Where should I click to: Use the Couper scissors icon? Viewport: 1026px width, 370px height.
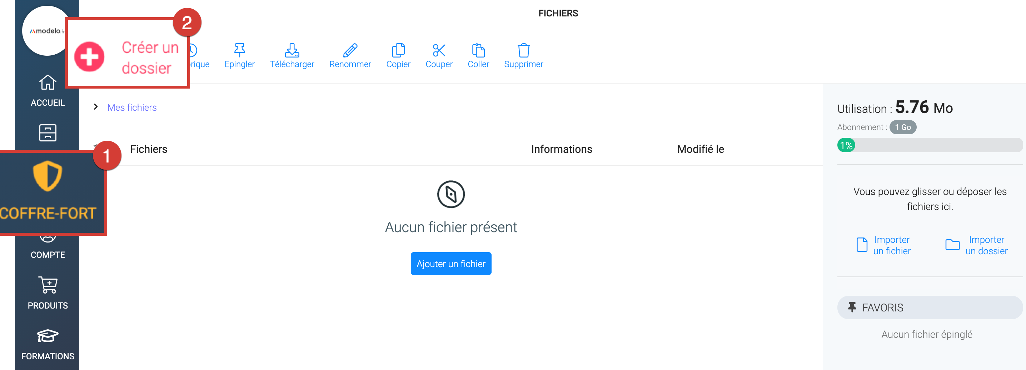tap(439, 51)
